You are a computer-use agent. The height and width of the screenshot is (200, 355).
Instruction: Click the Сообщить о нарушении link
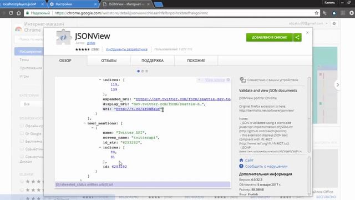click(266, 166)
